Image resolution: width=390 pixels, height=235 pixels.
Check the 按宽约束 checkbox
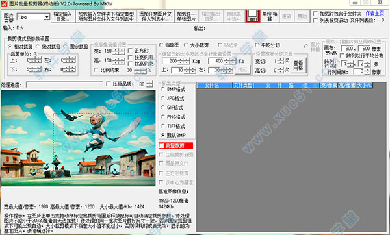[130, 57]
